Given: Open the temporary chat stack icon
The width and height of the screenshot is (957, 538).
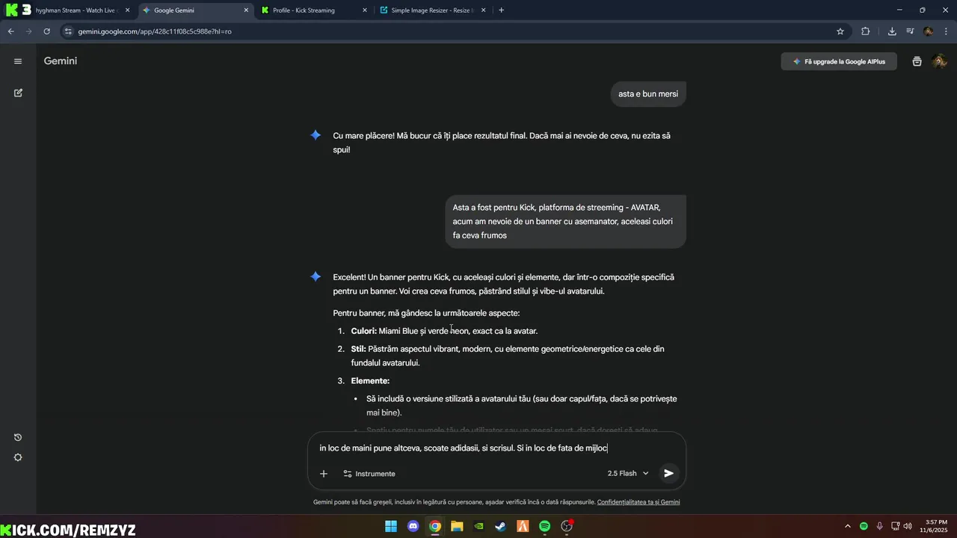Looking at the screenshot, I should [x=917, y=61].
